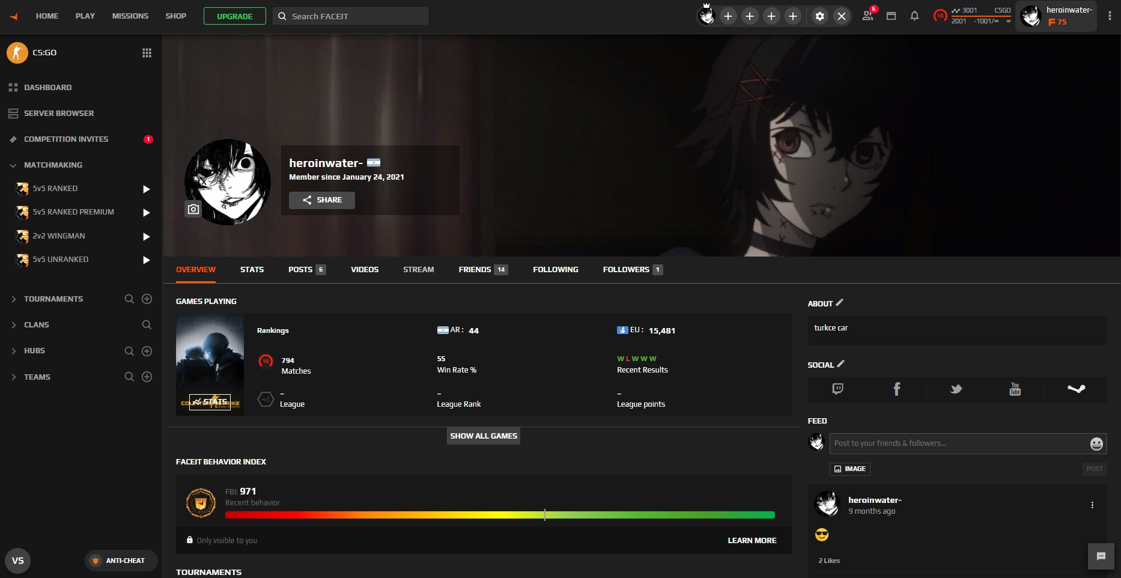Focus the Search FACEIT field
This screenshot has width=1121, height=578.
(351, 16)
